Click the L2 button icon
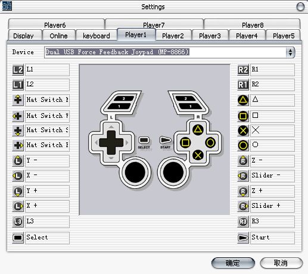Screen dimensions: 308x274 coord(18,70)
